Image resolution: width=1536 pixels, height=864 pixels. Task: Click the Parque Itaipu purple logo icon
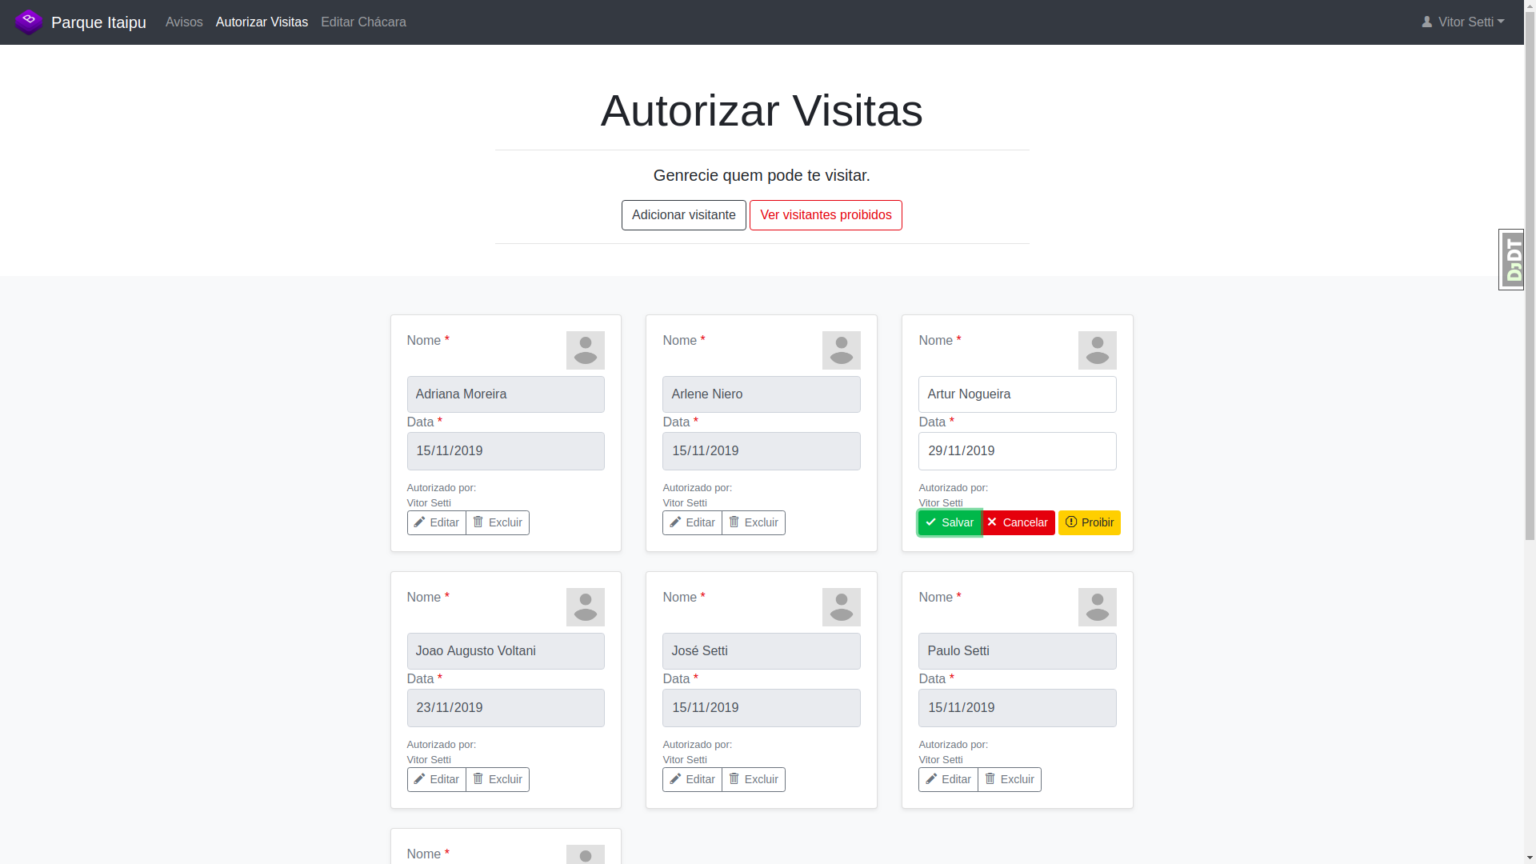click(29, 22)
